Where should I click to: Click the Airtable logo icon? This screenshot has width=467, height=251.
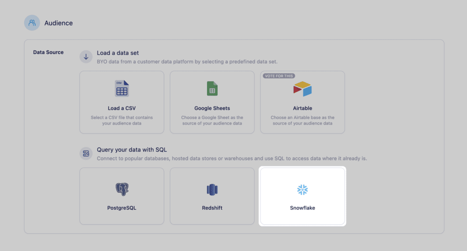pyautogui.click(x=302, y=89)
